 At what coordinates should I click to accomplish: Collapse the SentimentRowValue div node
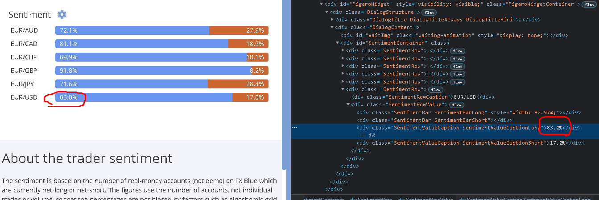click(349, 105)
